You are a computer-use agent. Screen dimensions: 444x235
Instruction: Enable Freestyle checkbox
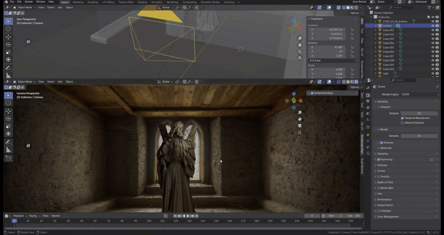[x=378, y=211]
